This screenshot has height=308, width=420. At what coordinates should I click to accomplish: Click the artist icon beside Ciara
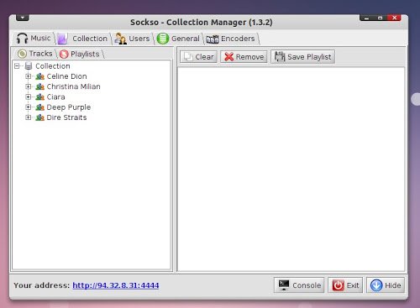click(39, 97)
